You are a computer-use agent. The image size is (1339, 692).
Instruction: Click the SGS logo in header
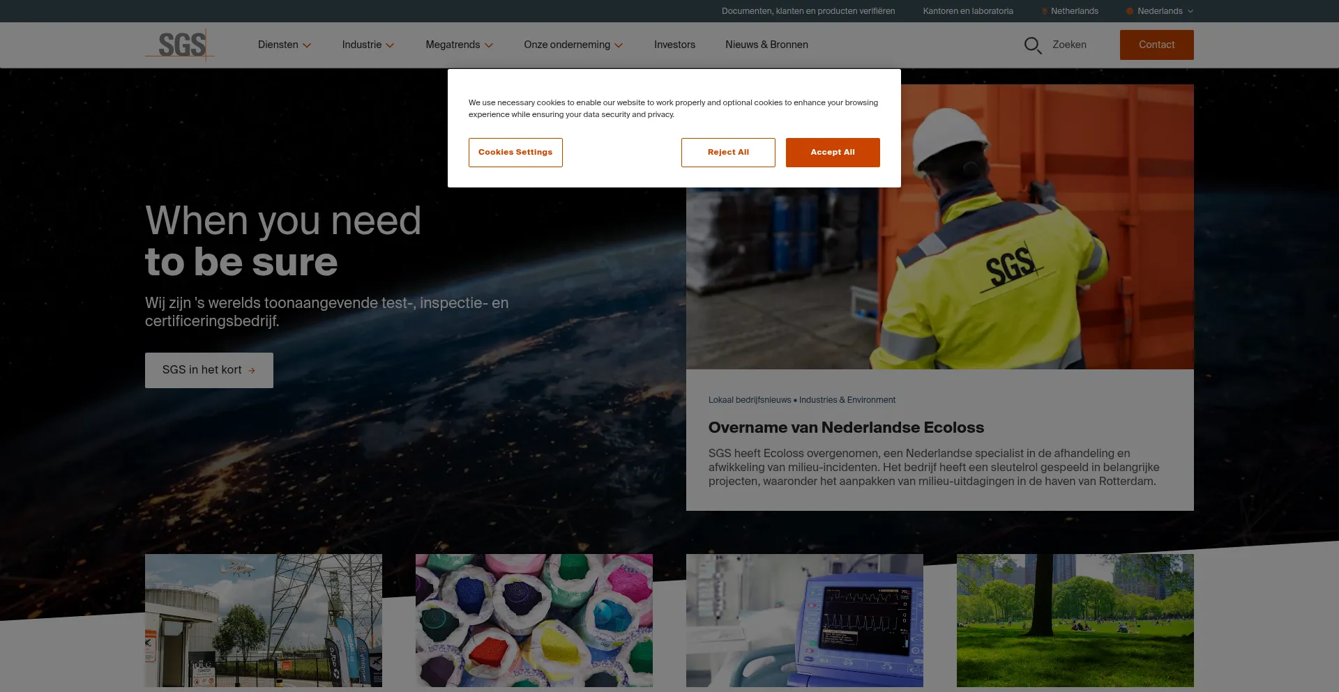pos(180,45)
